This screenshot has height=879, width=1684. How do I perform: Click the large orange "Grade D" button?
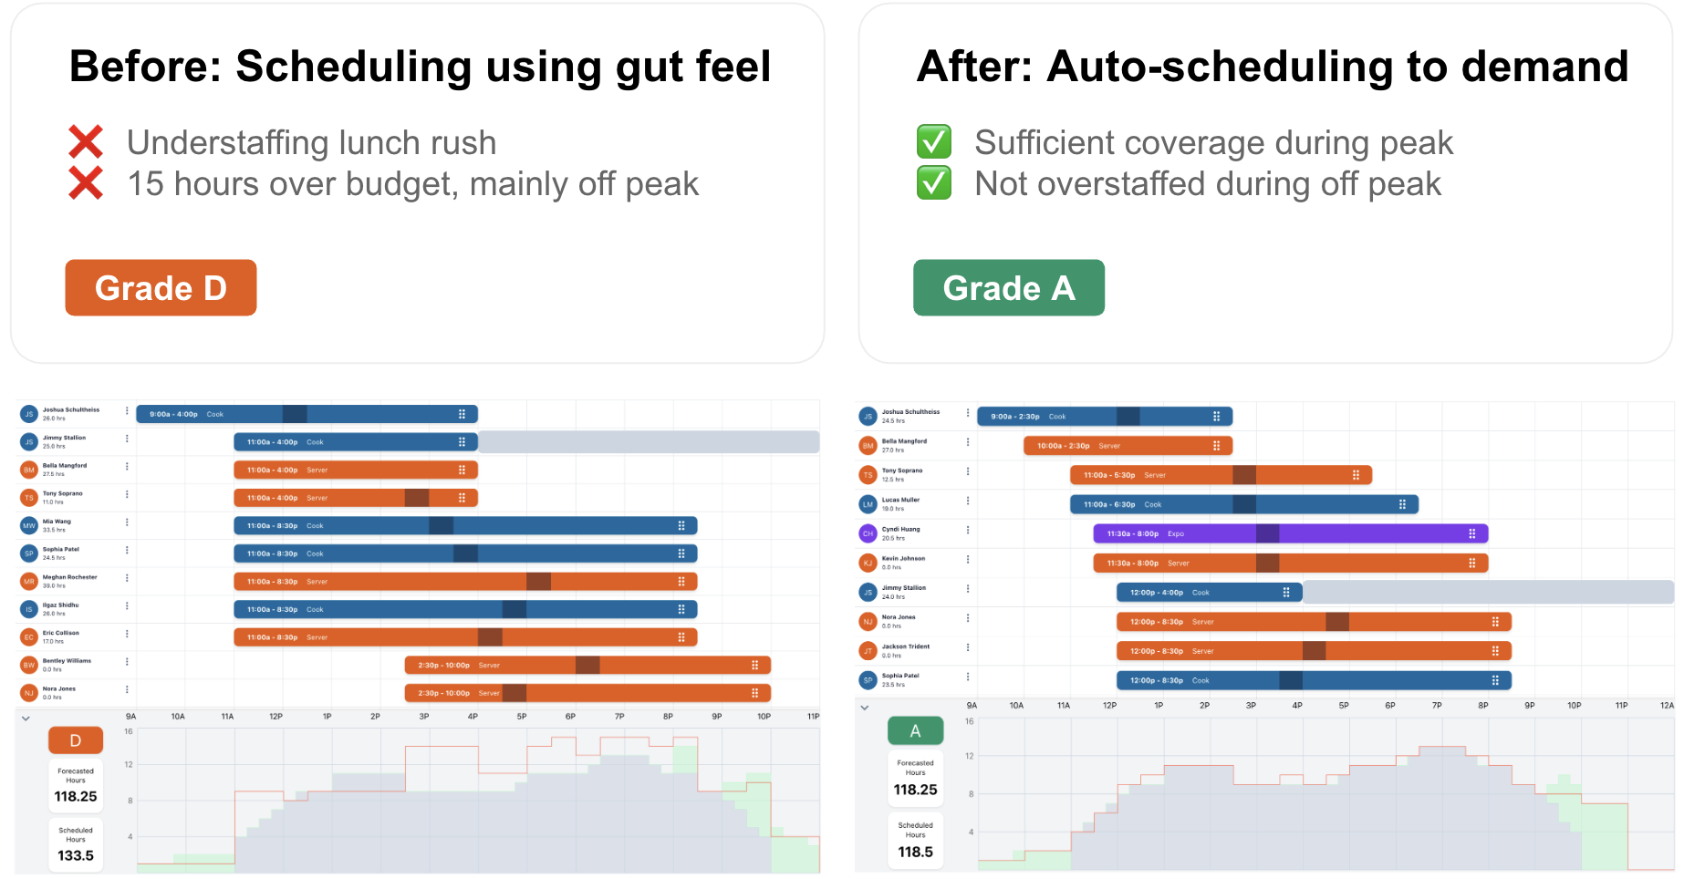pos(161,288)
